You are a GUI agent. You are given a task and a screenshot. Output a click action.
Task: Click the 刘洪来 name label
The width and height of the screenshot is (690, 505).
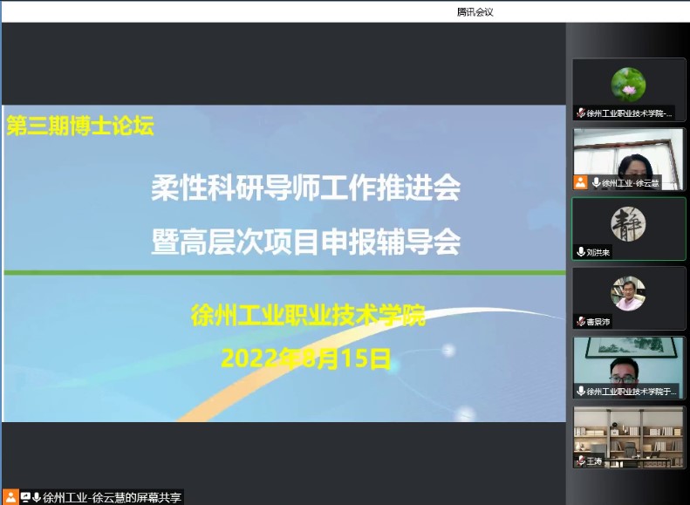[599, 252]
